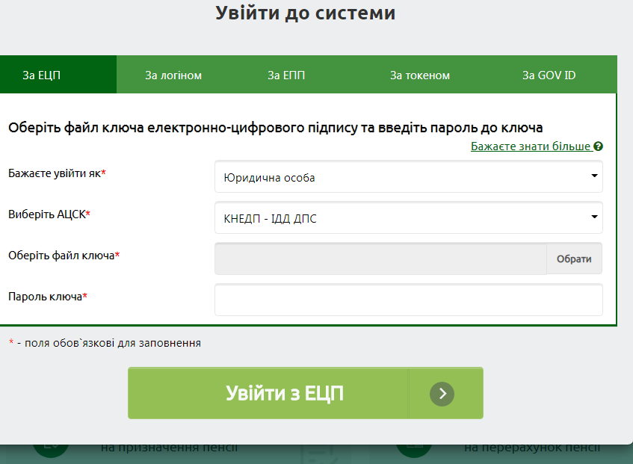Switch to the 'За ЕЦП' tab
Image resolution: width=633 pixels, height=464 pixels.
[x=41, y=75]
